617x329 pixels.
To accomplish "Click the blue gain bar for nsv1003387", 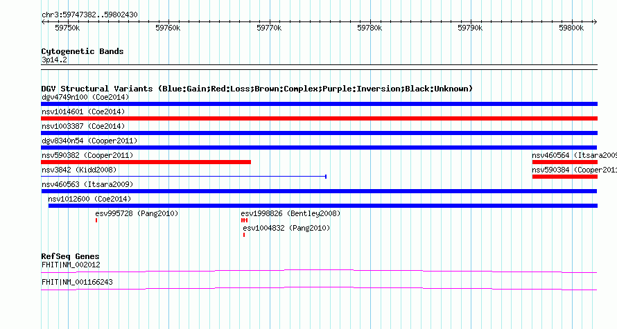I will pyautogui.click(x=319, y=133).
